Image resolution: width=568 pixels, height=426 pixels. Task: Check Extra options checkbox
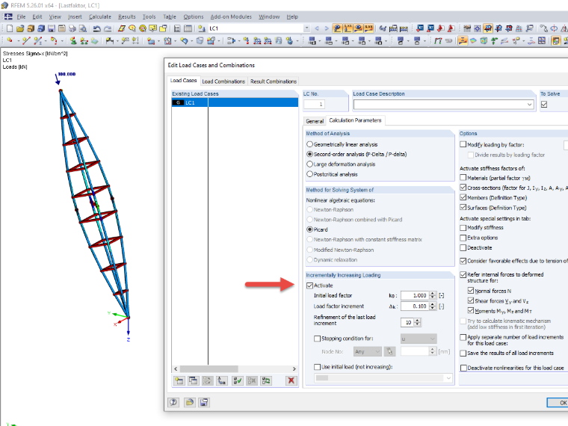pyautogui.click(x=463, y=238)
